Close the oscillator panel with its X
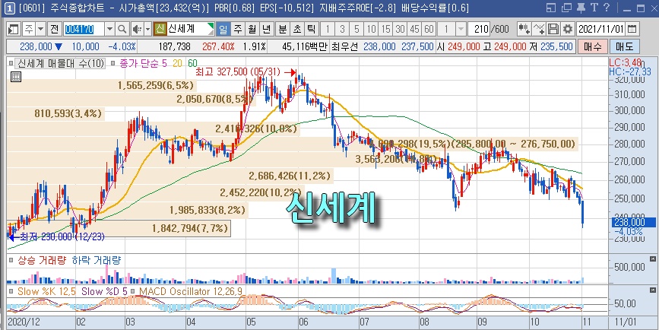The height and width of the screenshot is (330, 659). coord(653,290)
